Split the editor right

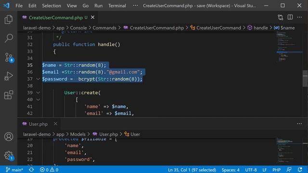tap(290, 17)
